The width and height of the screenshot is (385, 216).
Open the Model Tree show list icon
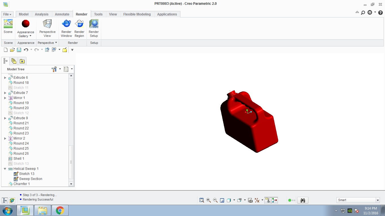(x=66, y=69)
